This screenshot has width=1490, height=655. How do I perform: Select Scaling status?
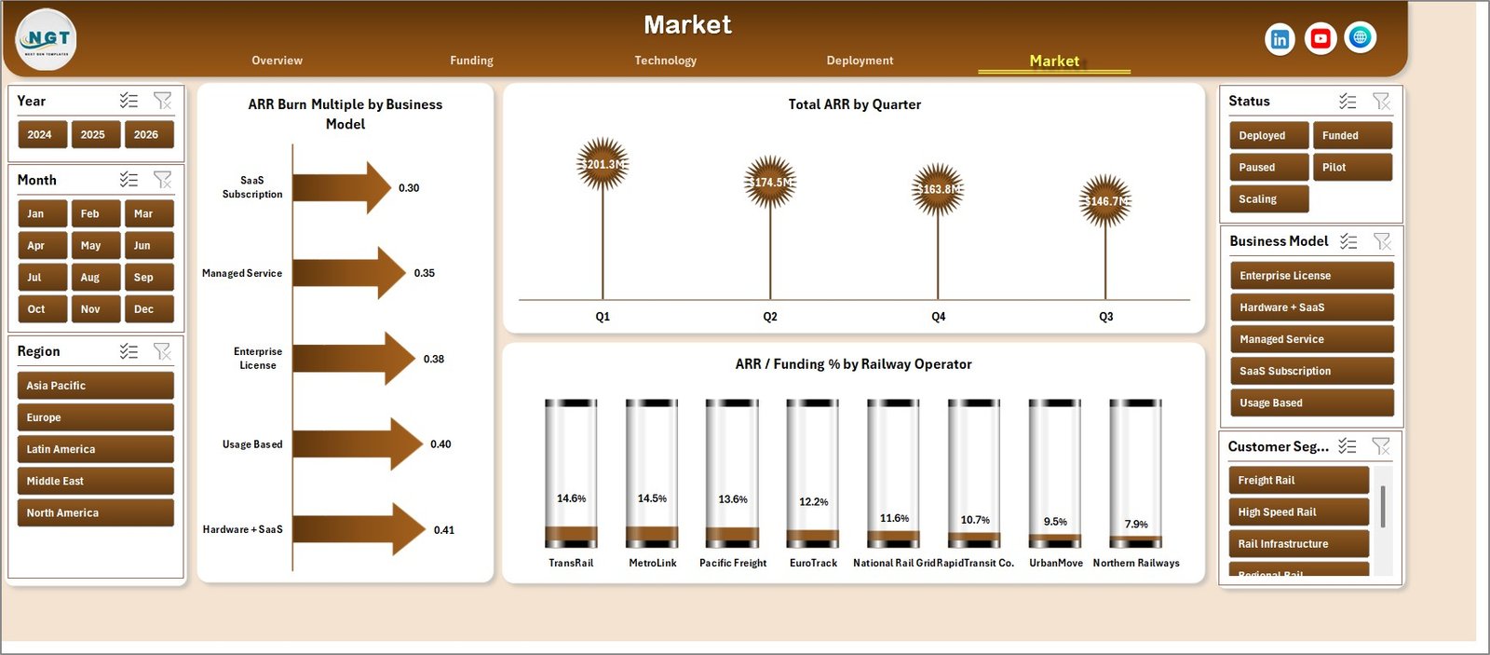coord(1268,198)
